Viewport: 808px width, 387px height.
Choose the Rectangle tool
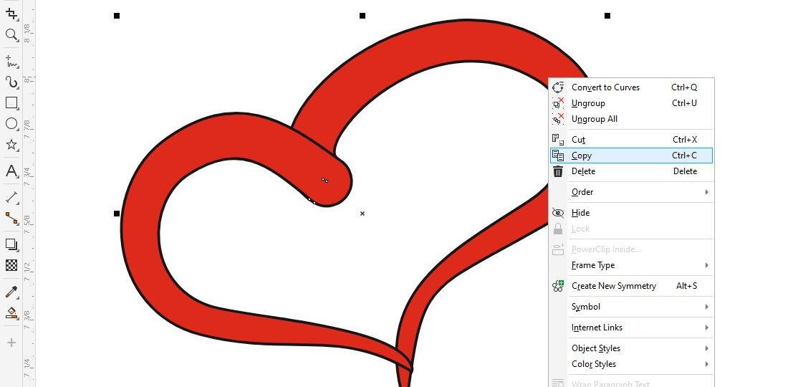point(11,103)
